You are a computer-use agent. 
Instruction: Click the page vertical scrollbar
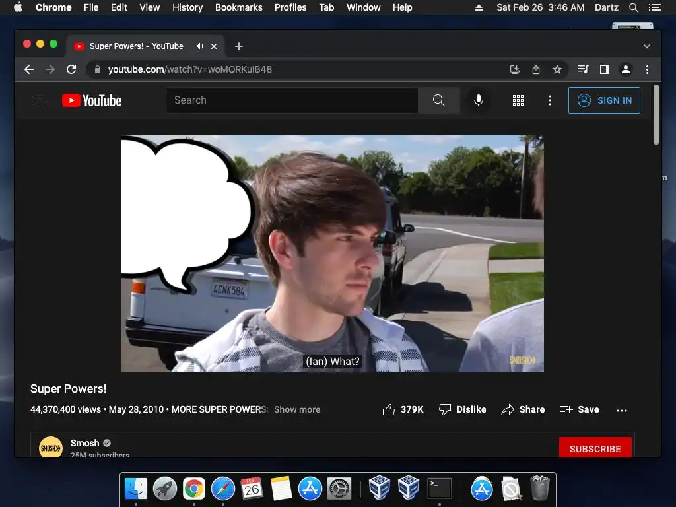point(656,115)
